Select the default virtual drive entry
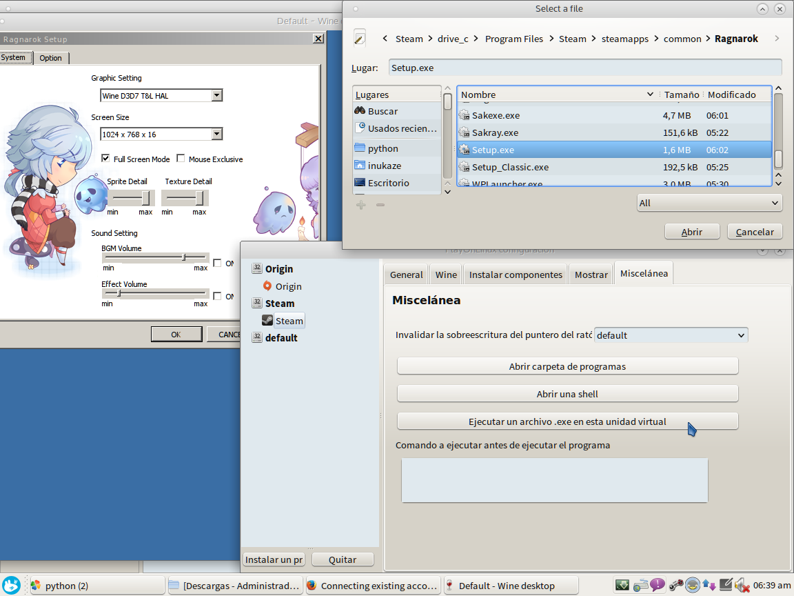 tap(275, 338)
